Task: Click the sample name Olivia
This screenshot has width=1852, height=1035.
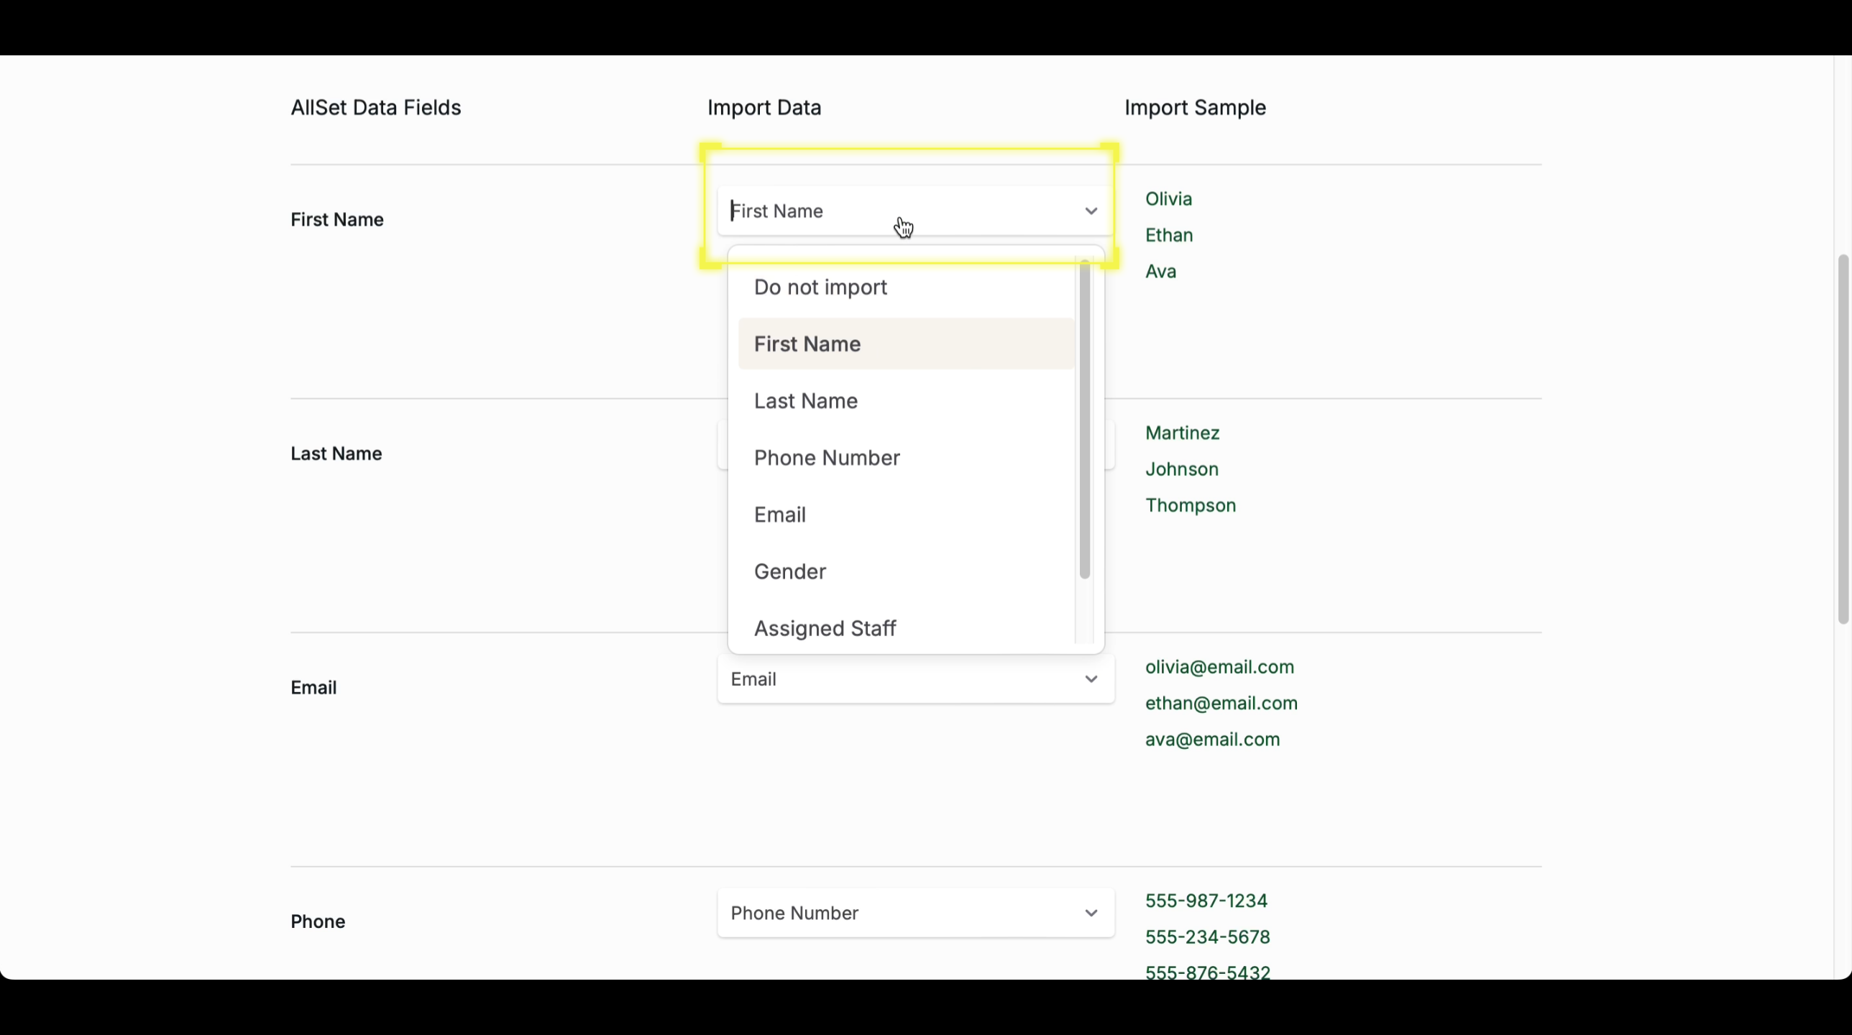Action: [1168, 199]
